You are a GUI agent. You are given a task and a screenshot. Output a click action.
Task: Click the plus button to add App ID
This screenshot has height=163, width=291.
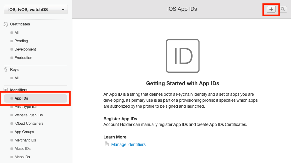271,9
